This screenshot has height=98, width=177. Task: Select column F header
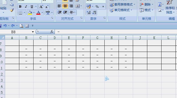coord(83,38)
